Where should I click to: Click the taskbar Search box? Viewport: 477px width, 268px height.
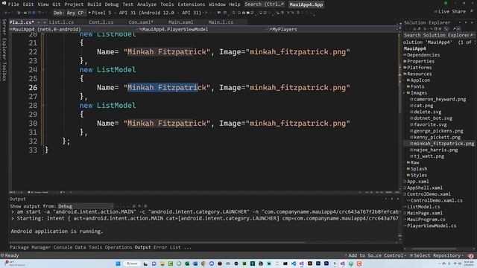(132, 264)
